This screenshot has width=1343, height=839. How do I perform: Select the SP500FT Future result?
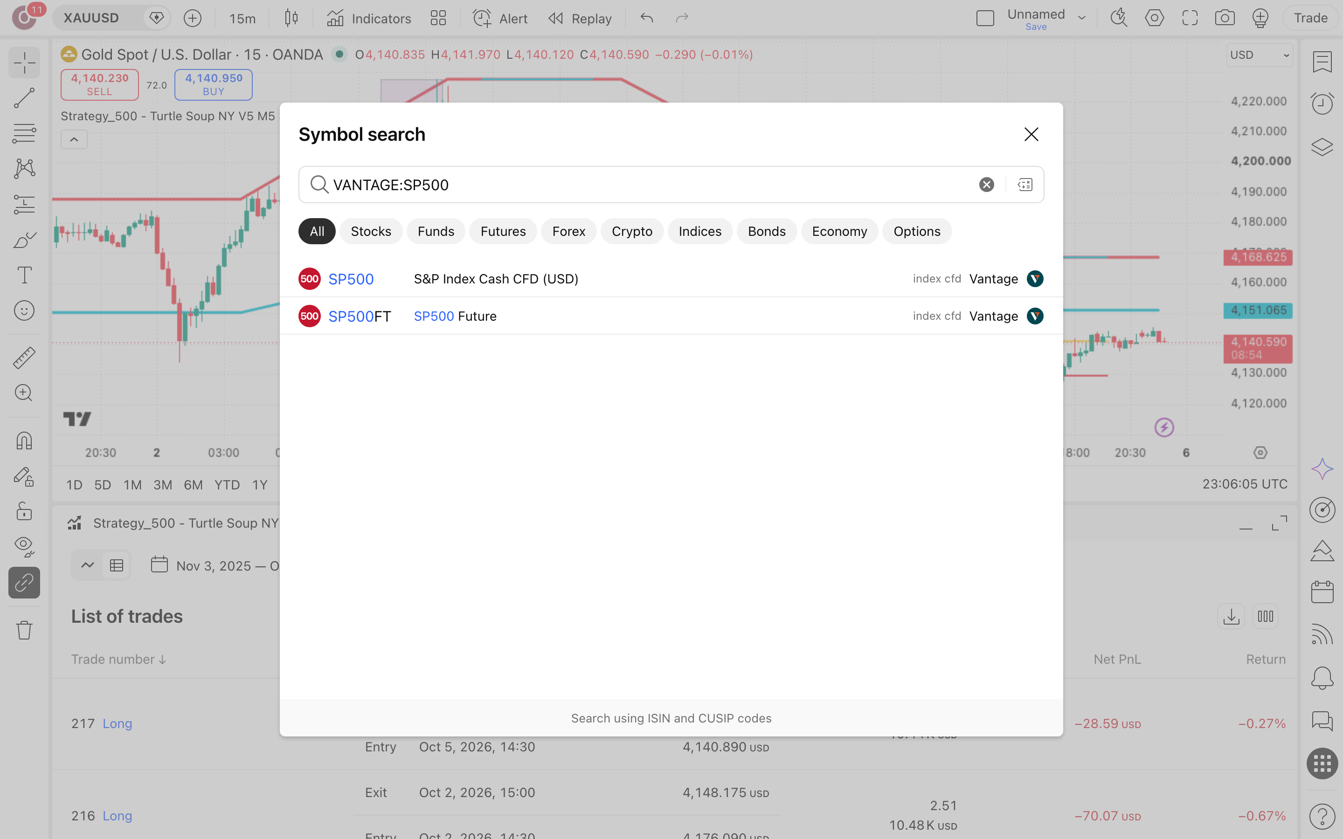click(671, 316)
